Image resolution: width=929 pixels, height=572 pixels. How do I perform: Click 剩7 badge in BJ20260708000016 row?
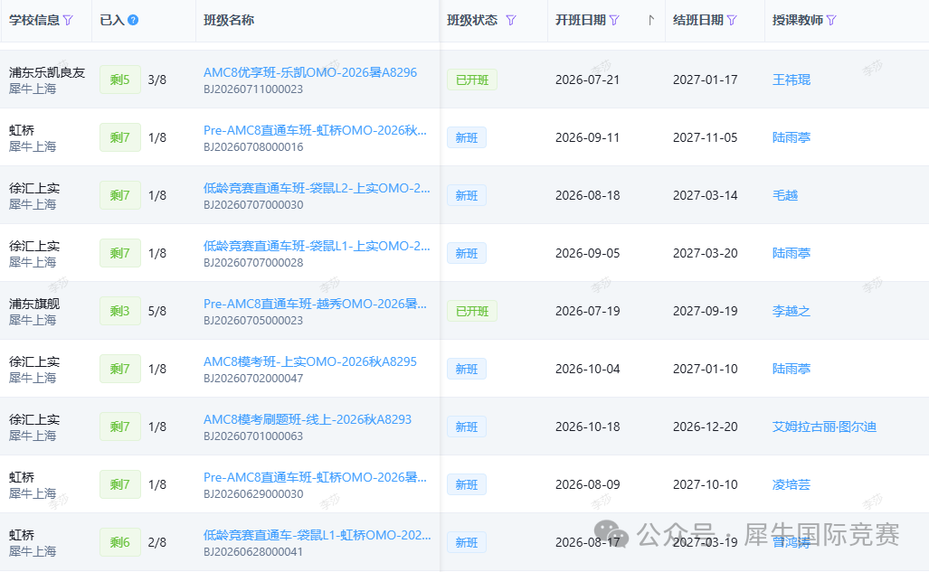(120, 137)
